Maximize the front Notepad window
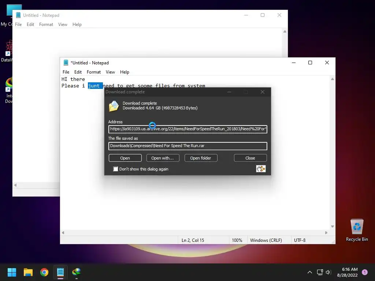The height and width of the screenshot is (281, 375). tap(310, 63)
